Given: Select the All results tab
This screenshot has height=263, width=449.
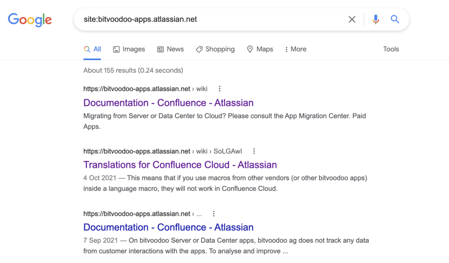Looking at the screenshot, I should click(x=92, y=49).
